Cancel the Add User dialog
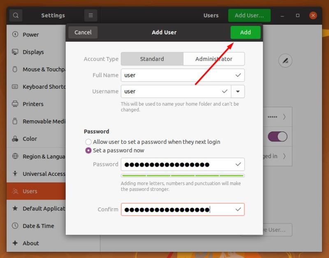 point(82,32)
